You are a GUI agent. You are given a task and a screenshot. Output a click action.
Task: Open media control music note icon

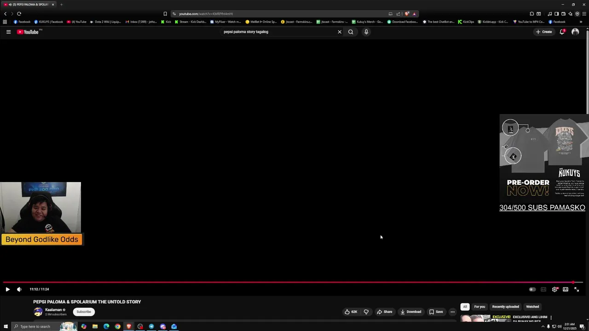(549, 14)
